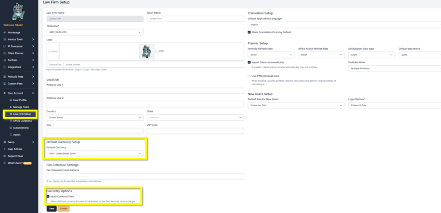The image size is (441, 213).
Task: Click the Manage Team icon
Action: point(11,107)
